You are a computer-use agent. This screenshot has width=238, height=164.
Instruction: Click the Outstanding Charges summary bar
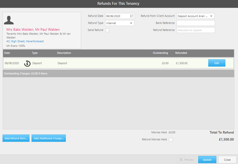pyautogui.click(x=118, y=73)
